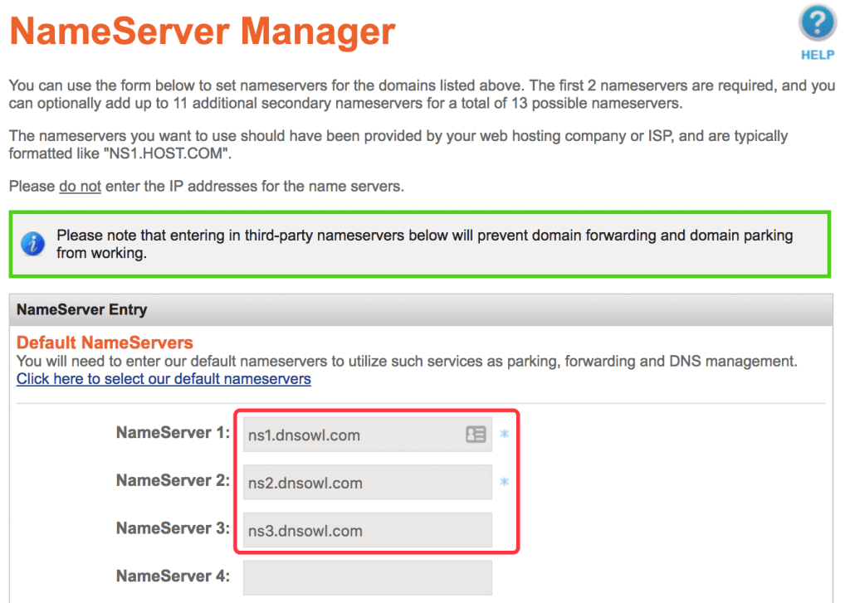
Task: Click the 'Default NameServers' orange heading
Action: (105, 343)
